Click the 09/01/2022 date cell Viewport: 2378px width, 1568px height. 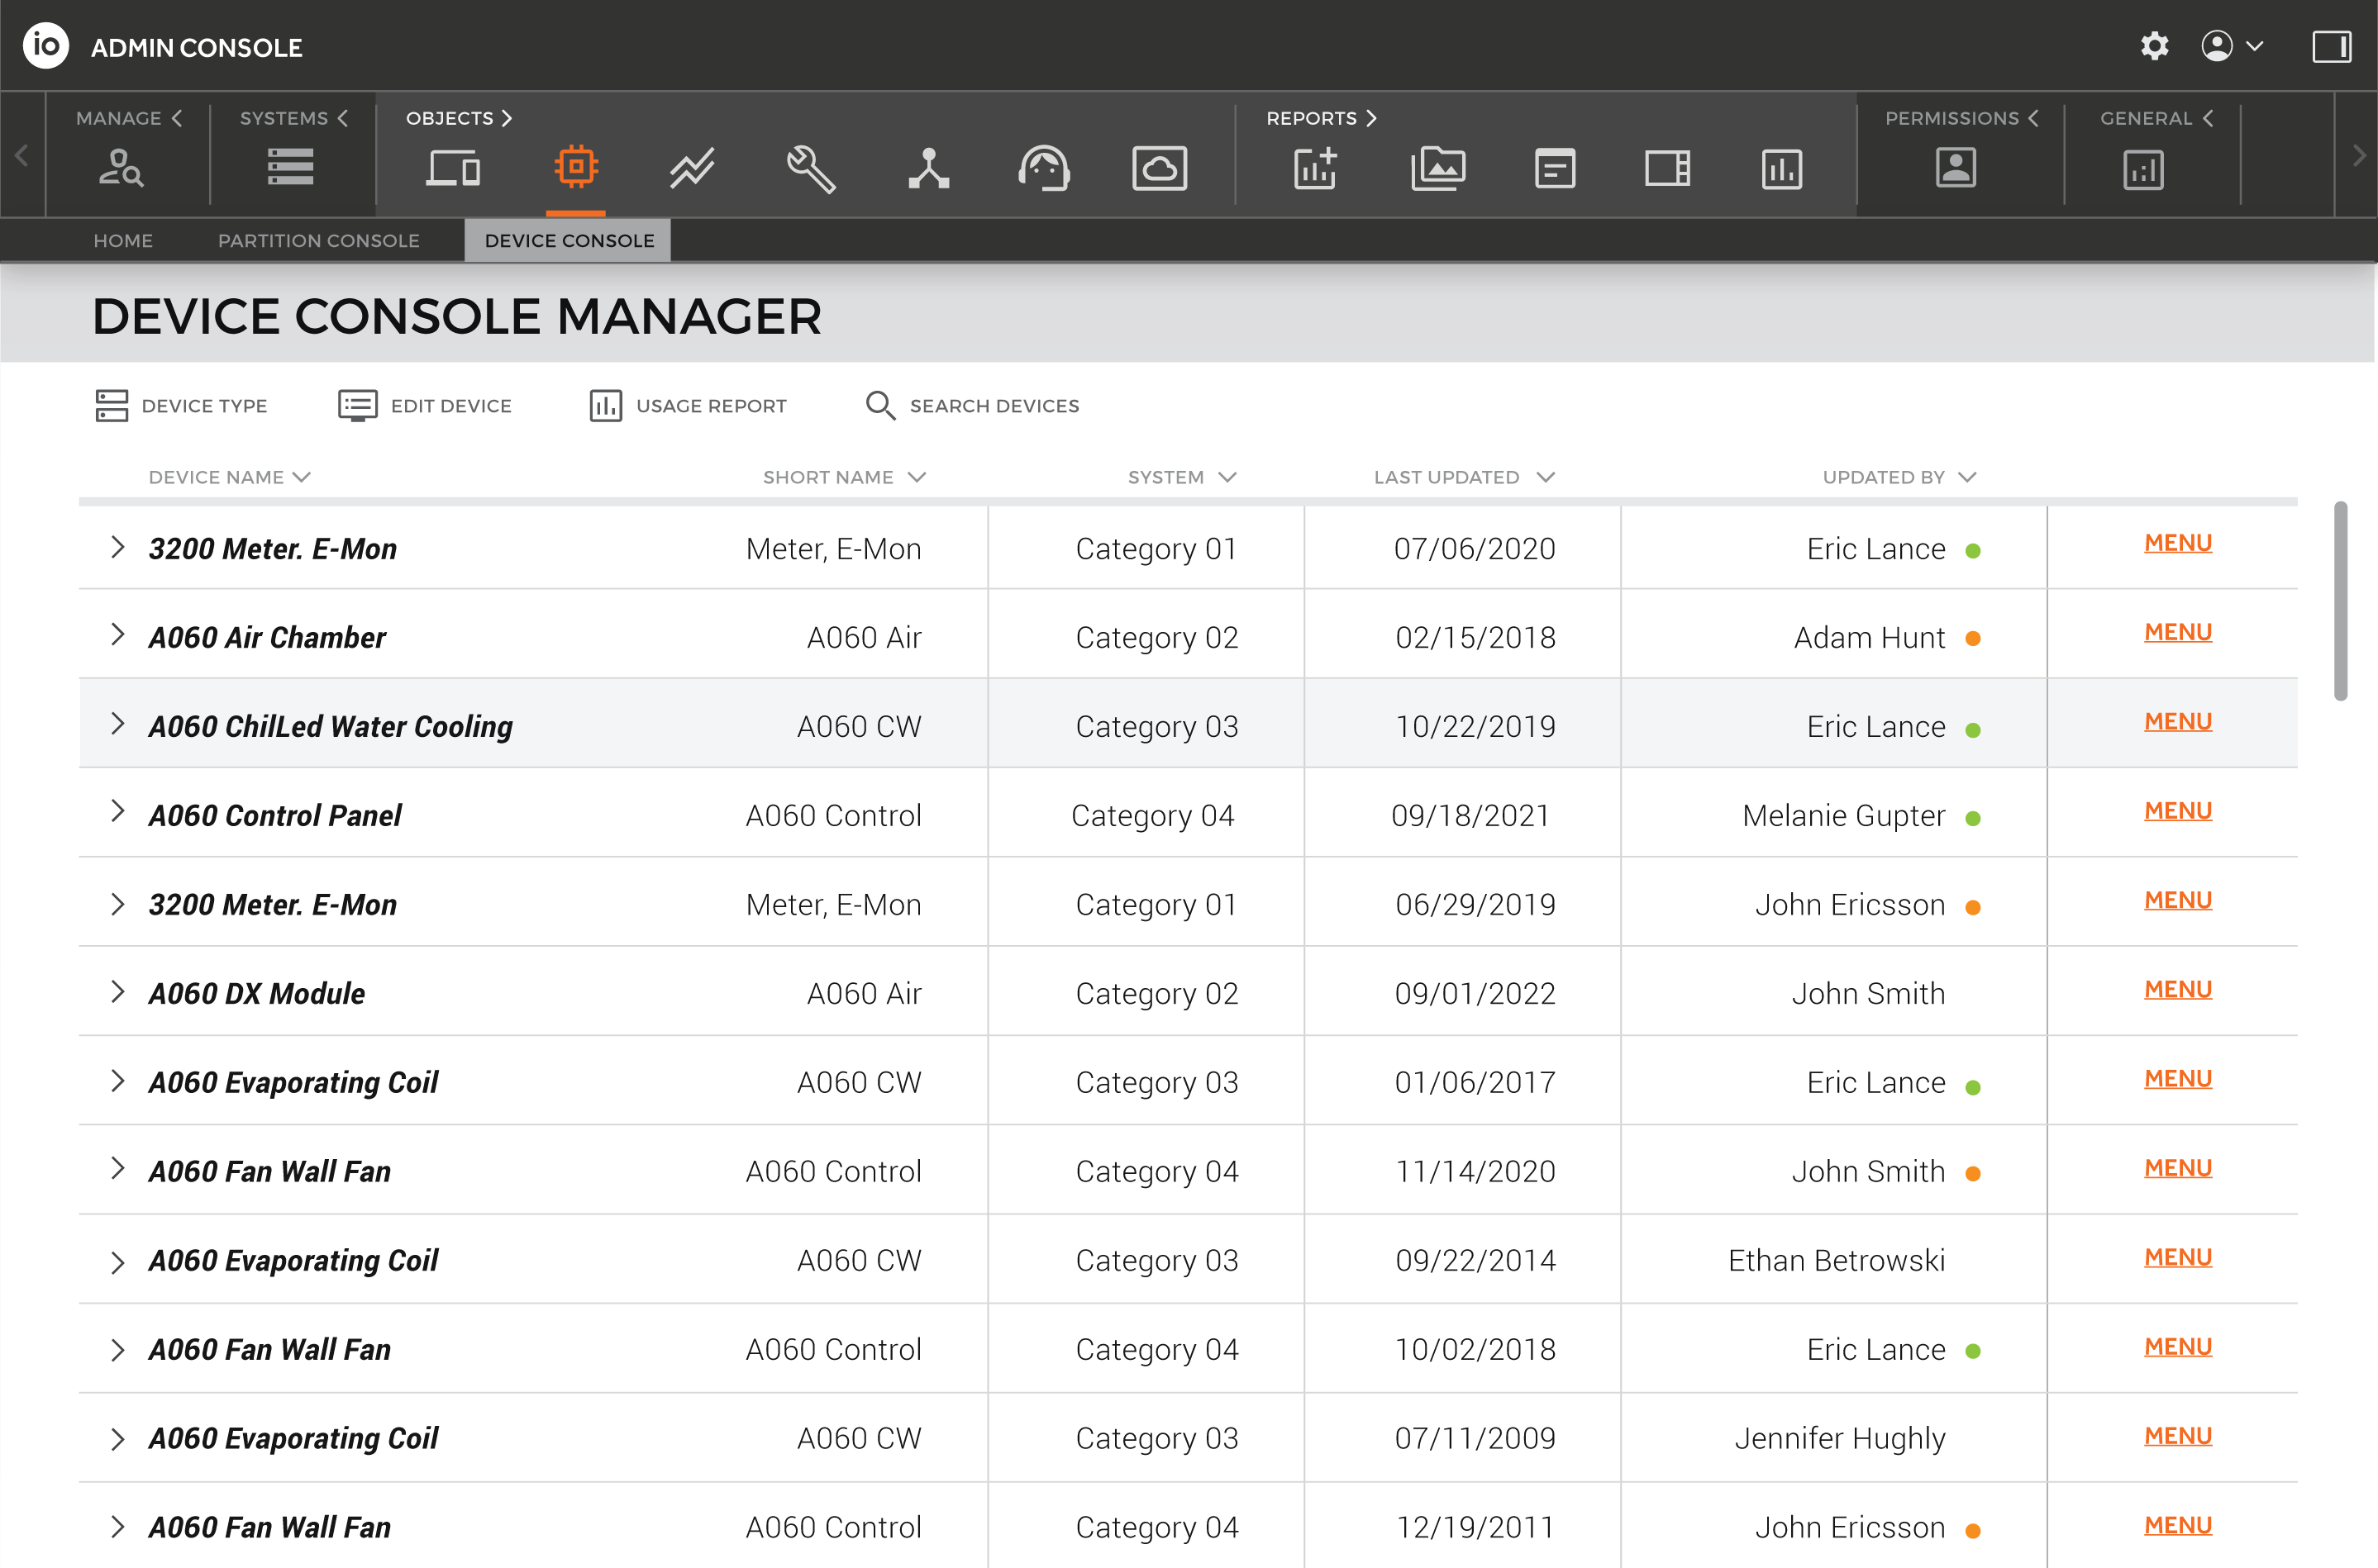tap(1475, 993)
